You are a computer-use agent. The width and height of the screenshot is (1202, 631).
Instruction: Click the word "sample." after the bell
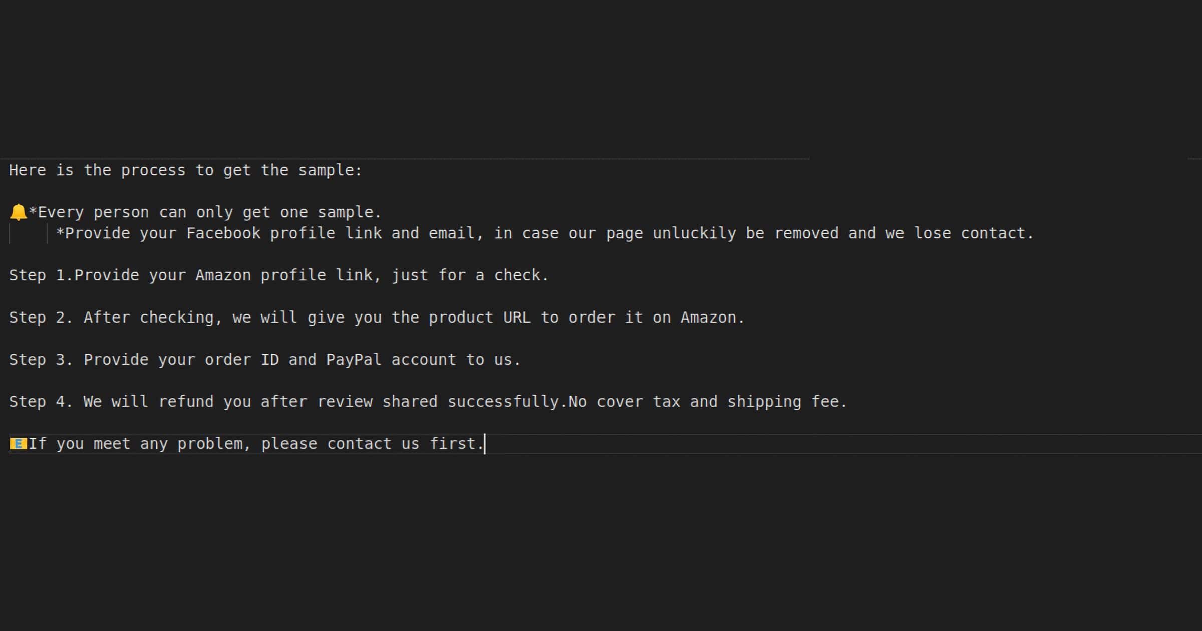(x=349, y=212)
